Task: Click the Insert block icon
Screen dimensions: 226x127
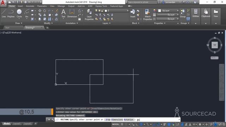Action: click(x=133, y=13)
